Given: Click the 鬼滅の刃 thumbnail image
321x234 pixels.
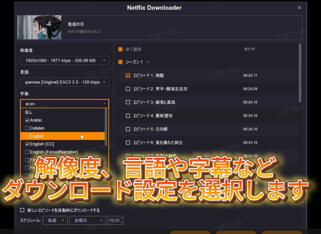Looking at the screenshot, I should pos(39,27).
